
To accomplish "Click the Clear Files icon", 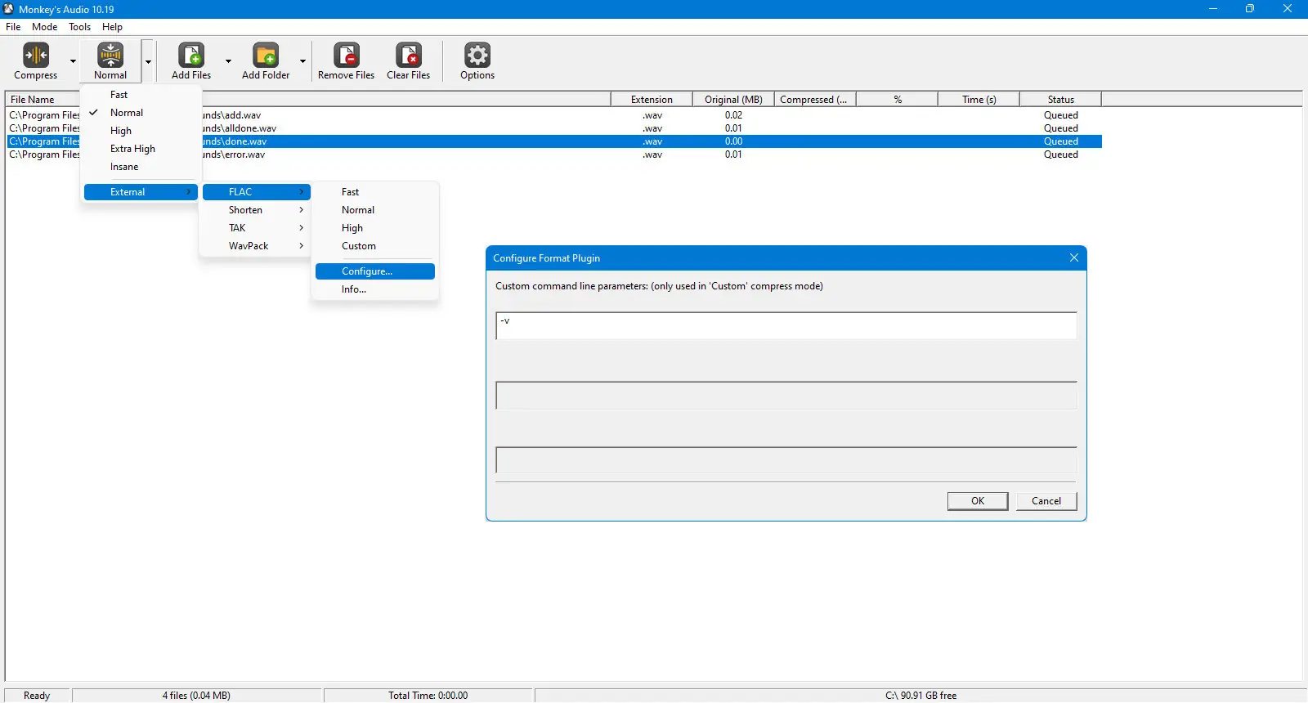I will pos(409,56).
